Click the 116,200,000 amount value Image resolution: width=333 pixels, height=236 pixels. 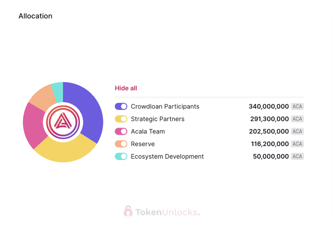270,144
